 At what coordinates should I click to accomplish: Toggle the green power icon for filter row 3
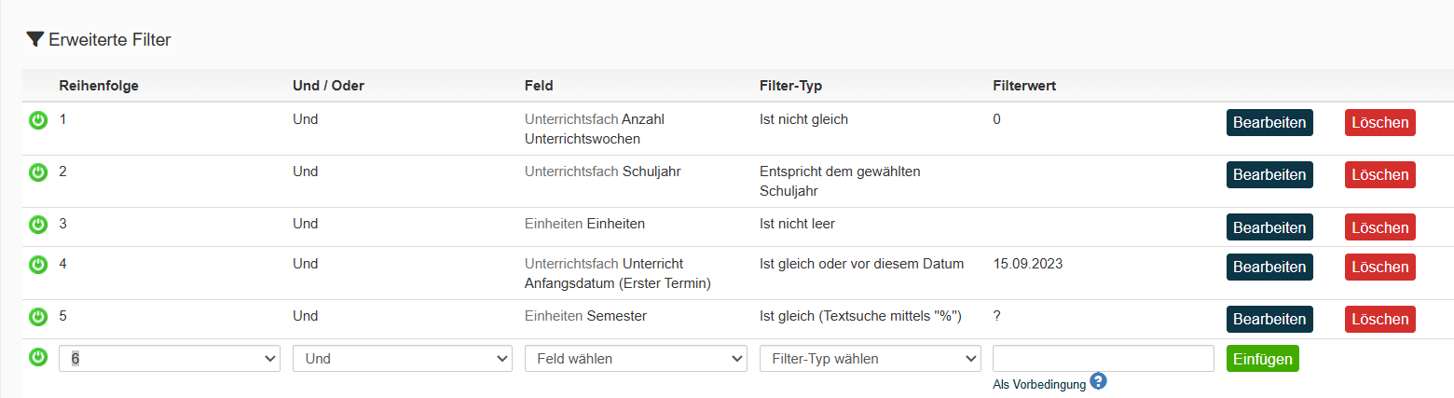[38, 225]
